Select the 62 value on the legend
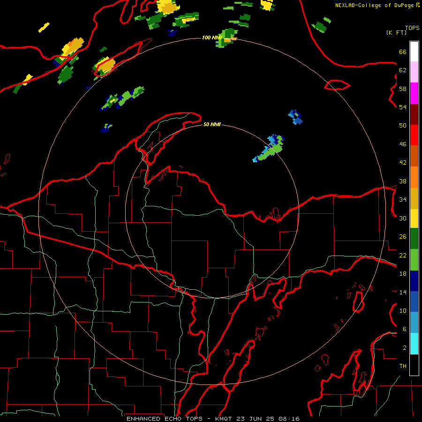422x422 pixels. click(x=403, y=70)
